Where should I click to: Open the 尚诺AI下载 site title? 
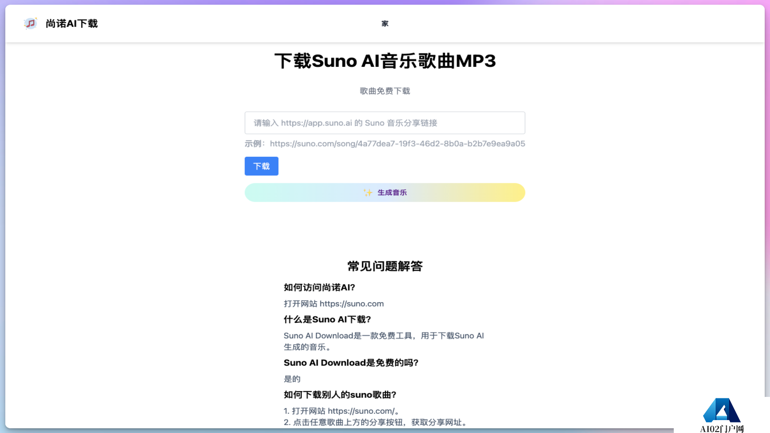coord(72,24)
